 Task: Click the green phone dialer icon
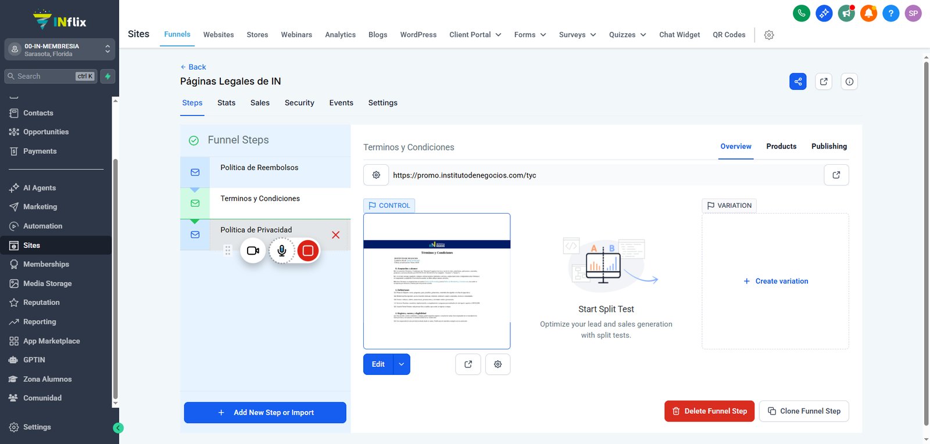pos(802,13)
